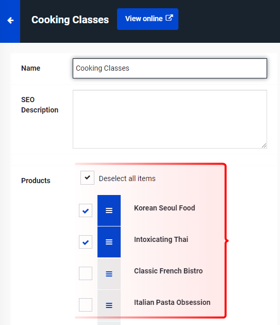Viewport: 280px width, 325px height.
Task: Click the Italian Pasta Obsession drag handle
Action: coord(109,305)
